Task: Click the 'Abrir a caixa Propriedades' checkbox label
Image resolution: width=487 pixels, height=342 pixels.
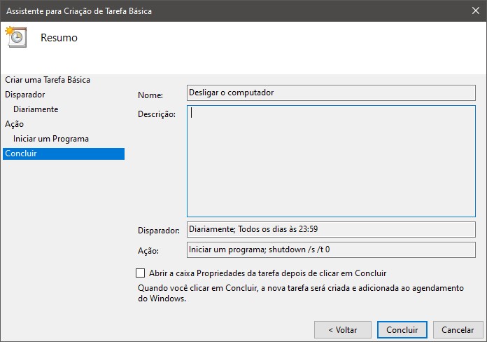Action: (267, 273)
